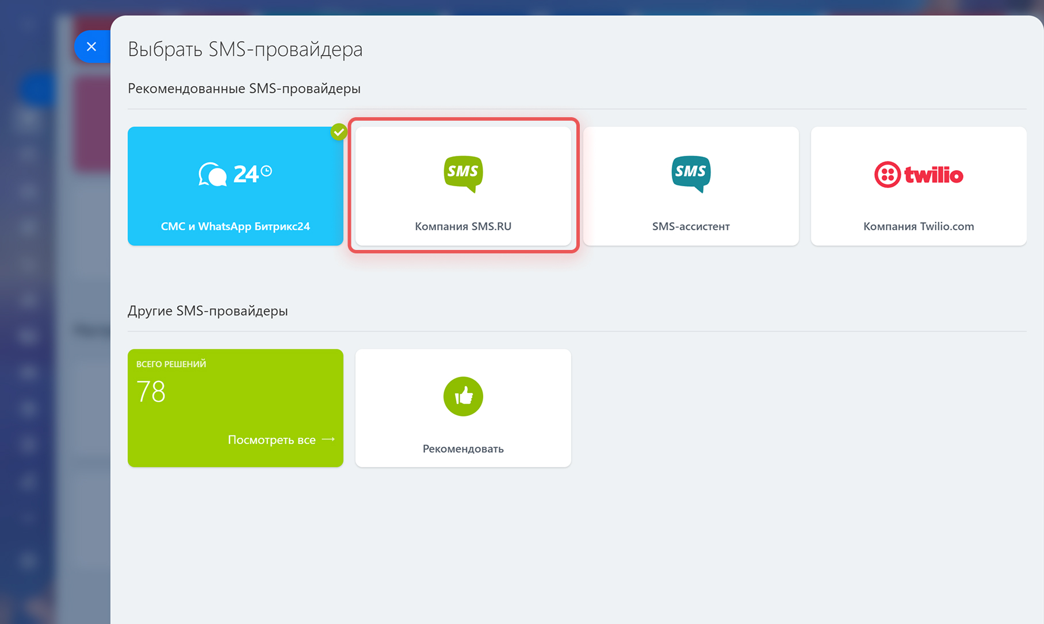The image size is (1044, 624).
Task: Open the Рекомендовать card
Action: coord(463,408)
